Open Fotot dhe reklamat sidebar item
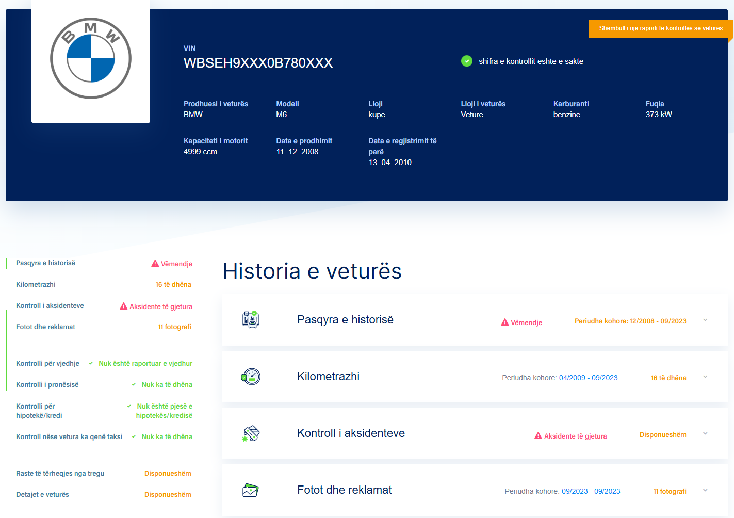The image size is (734, 518). [45, 327]
